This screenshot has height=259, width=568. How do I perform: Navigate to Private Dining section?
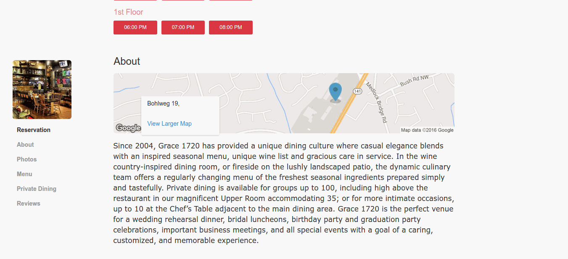(37, 189)
